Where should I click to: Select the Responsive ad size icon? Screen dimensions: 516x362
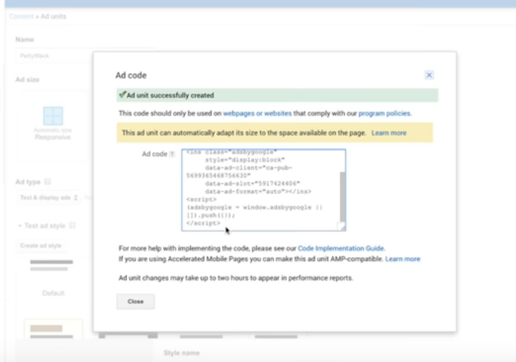pyautogui.click(x=53, y=116)
